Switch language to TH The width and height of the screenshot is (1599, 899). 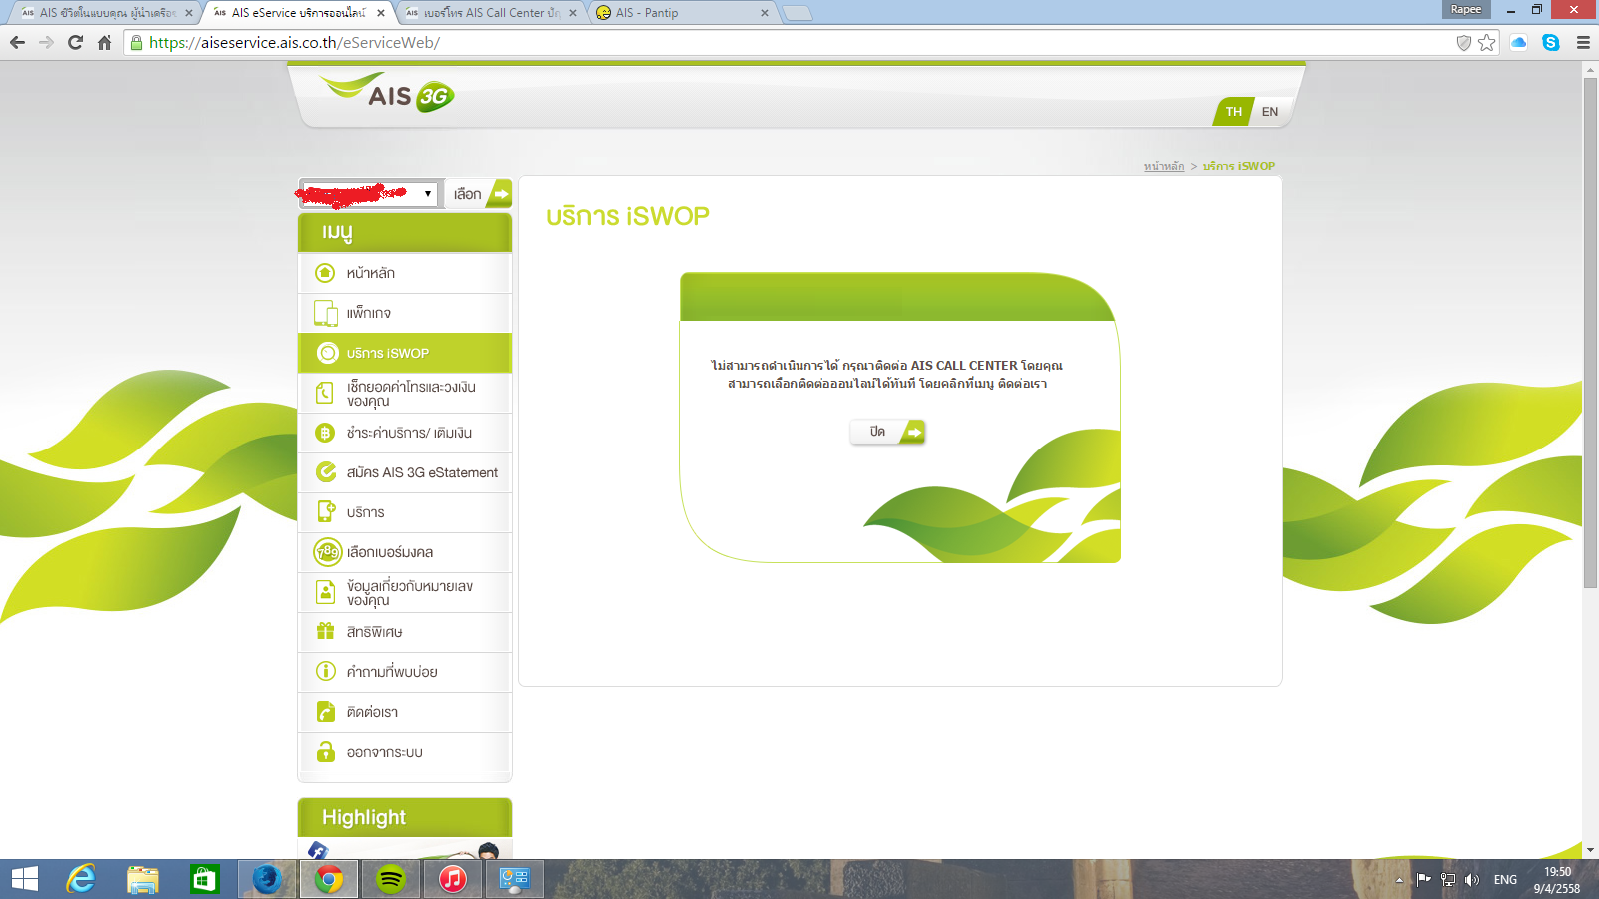click(1233, 111)
